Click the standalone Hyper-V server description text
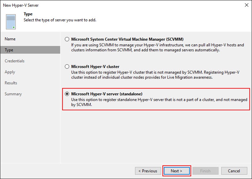The height and width of the screenshot is (179, 252). (x=159, y=102)
